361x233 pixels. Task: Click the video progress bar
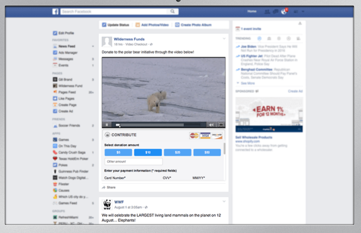coord(158,125)
